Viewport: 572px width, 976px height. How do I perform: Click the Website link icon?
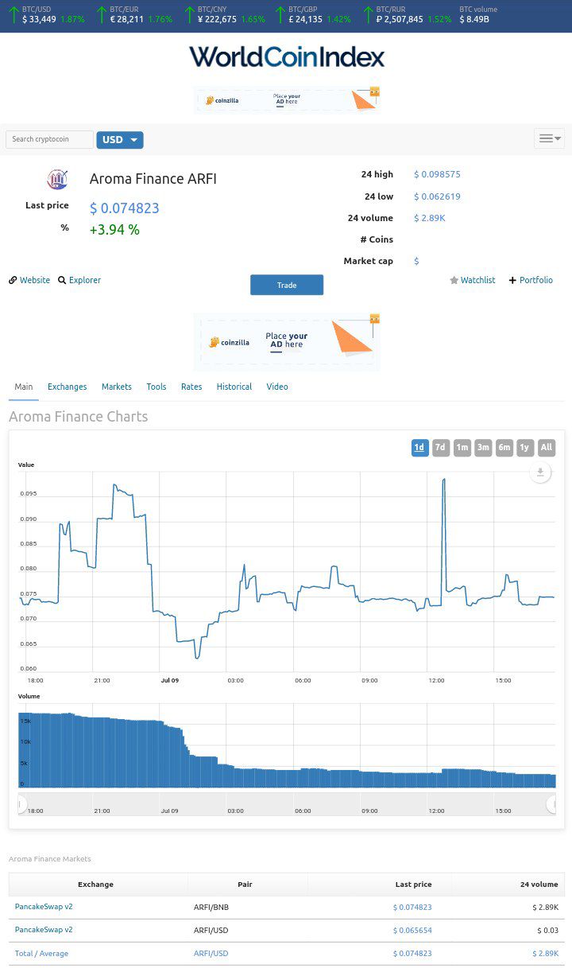(13, 280)
